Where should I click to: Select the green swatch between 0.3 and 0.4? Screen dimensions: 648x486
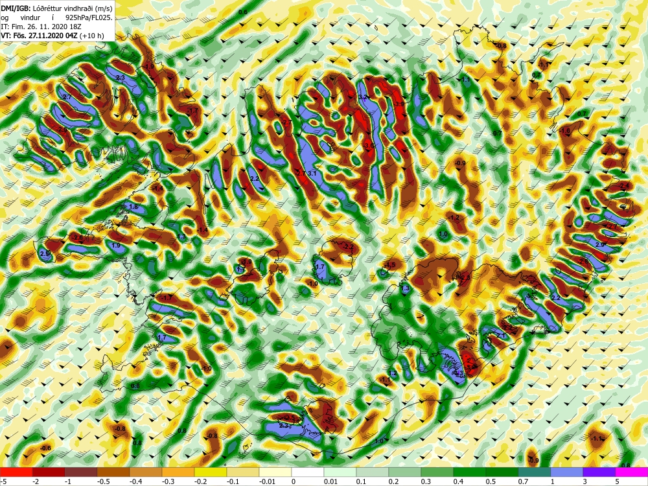click(437, 472)
